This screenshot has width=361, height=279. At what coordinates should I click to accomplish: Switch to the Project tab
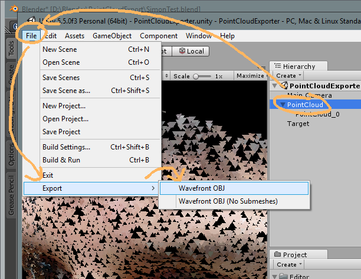pos(298,255)
